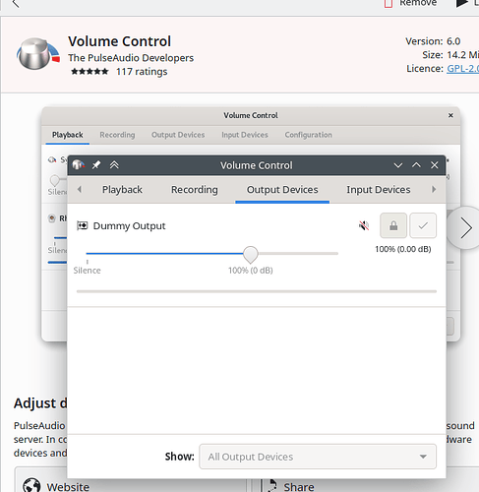Mute the Dummy Output device
Image resolution: width=479 pixels, height=492 pixels.
pos(364,225)
